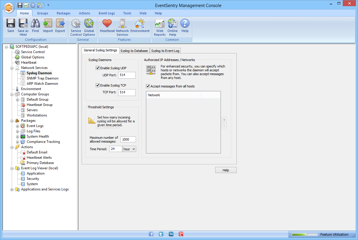358x240 pixels.
Task: Open the Find binoculars tool
Action: (36, 26)
